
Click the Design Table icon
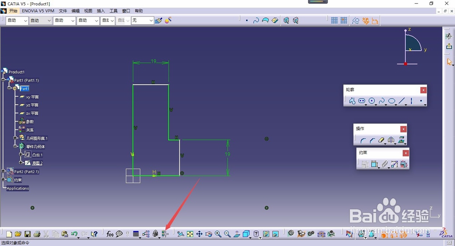pos(136,234)
